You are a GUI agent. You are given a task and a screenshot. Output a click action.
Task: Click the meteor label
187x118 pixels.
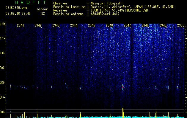[42, 9]
